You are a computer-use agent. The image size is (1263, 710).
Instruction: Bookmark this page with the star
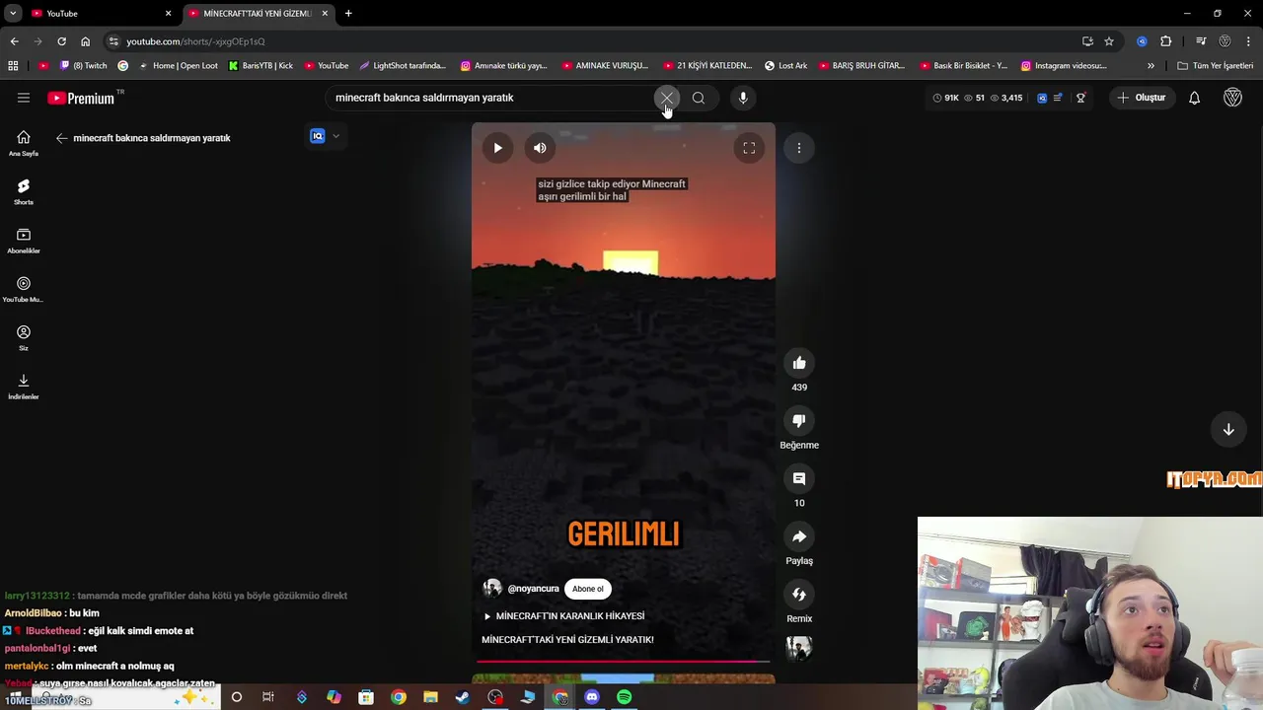click(1109, 41)
